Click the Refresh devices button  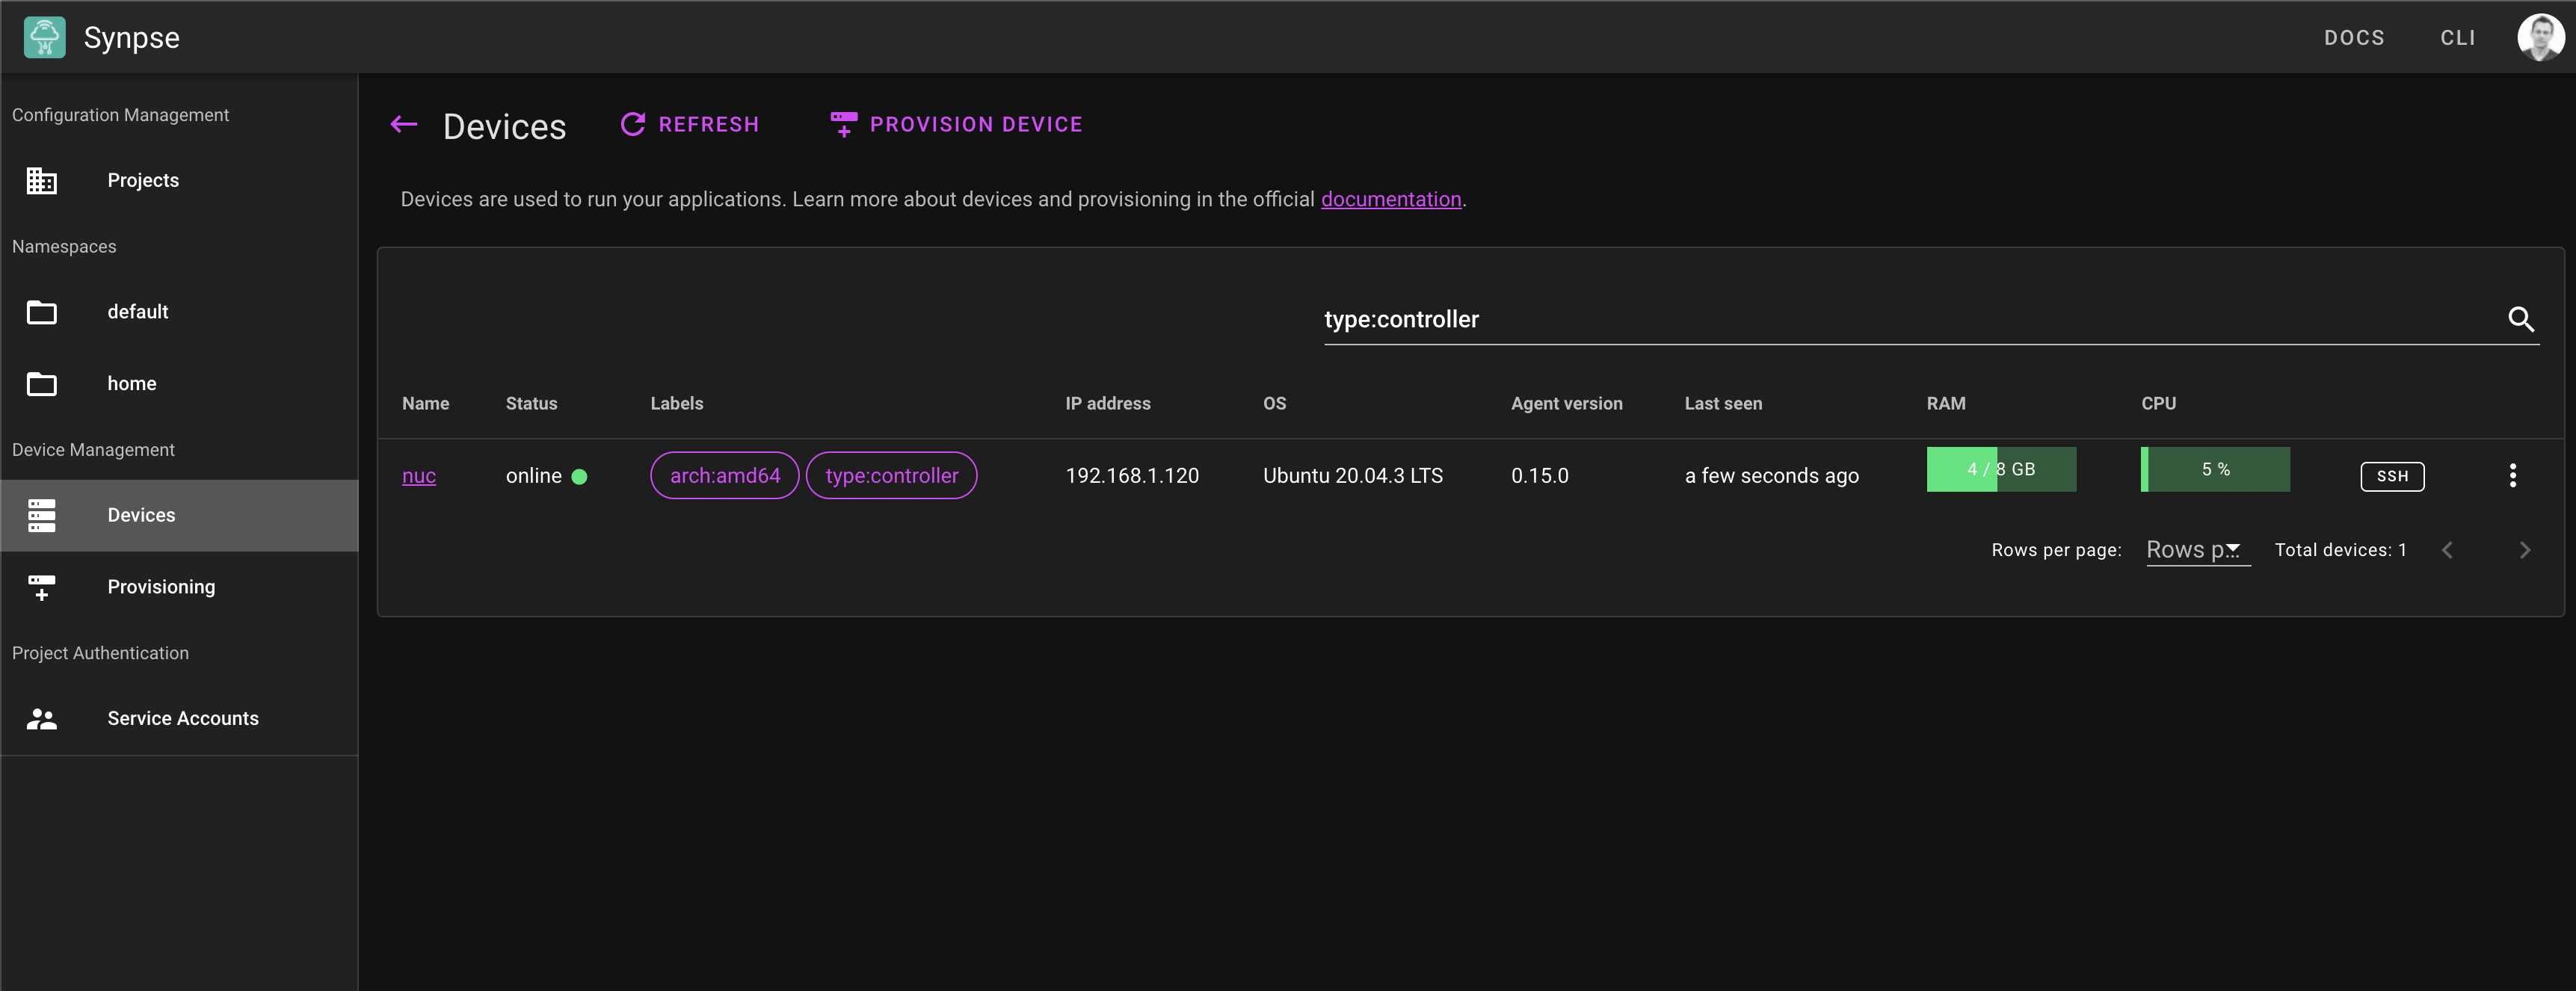coord(690,125)
